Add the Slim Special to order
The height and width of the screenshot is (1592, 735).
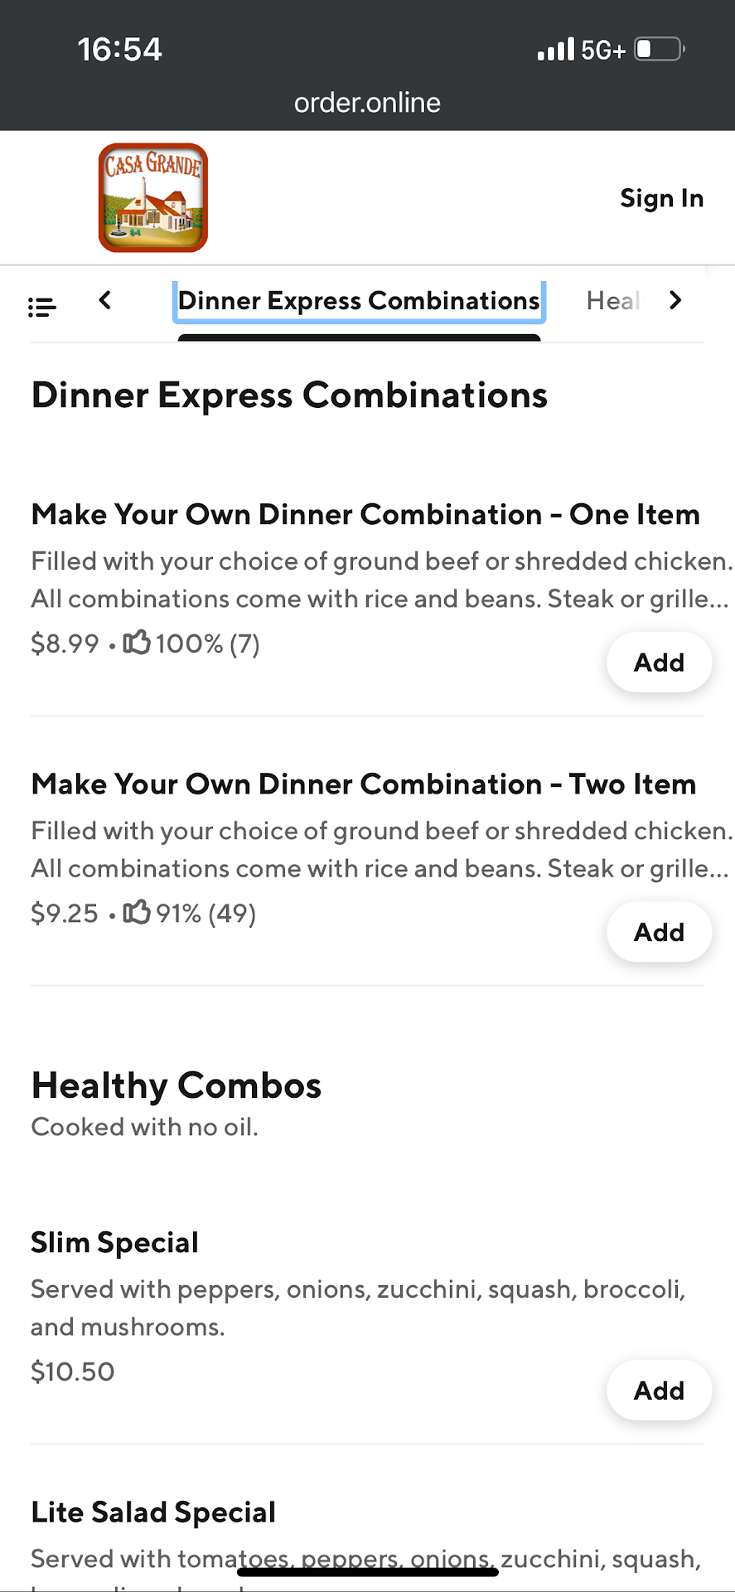tap(659, 1391)
